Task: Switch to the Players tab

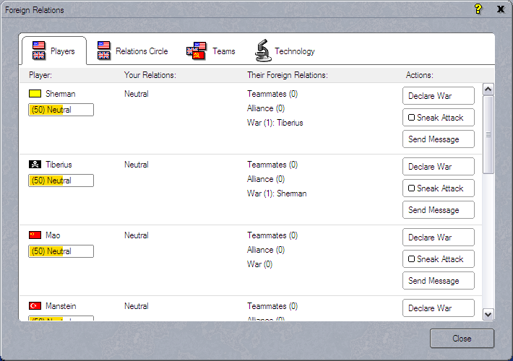Action: (x=54, y=51)
